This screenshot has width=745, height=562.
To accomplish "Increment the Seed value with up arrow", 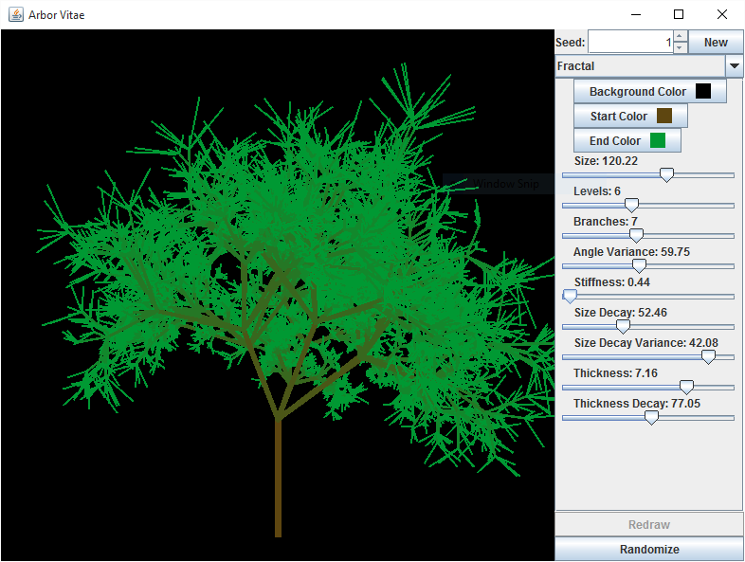I will coord(680,36).
